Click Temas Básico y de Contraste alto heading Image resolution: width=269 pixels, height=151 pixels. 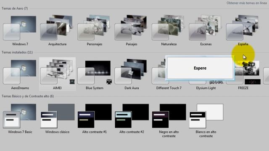(28, 96)
